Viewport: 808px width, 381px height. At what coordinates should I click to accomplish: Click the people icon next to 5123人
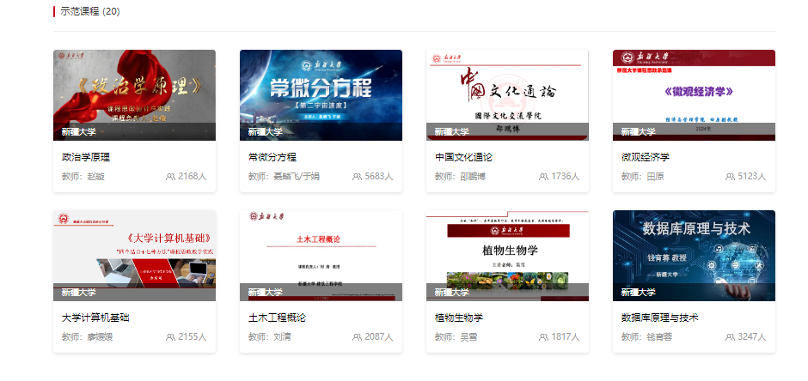(730, 177)
